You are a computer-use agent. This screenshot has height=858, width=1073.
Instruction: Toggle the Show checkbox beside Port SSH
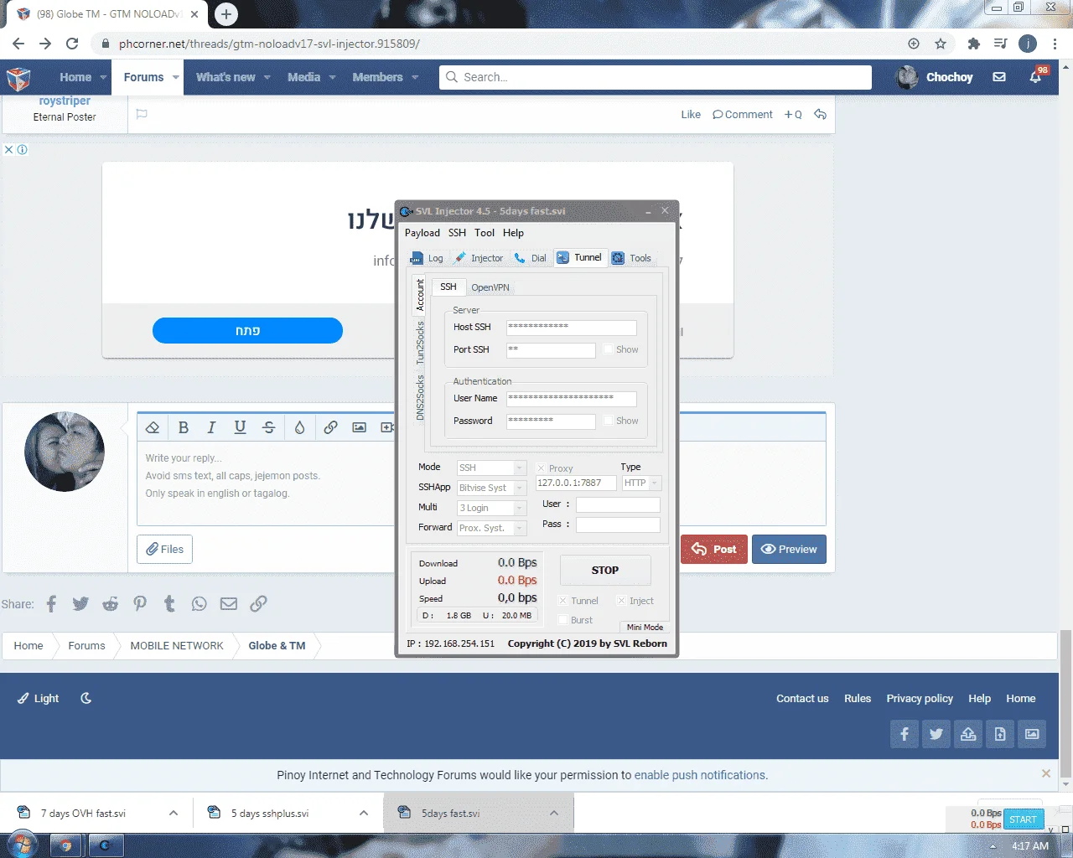coord(608,349)
